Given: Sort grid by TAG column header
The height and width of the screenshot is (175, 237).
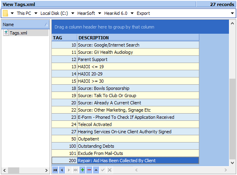Looking at the screenshot, I should [x=65, y=38].
